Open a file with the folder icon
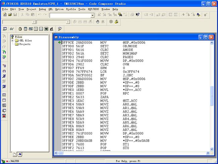The image size is (218, 164). [x=10, y=14]
